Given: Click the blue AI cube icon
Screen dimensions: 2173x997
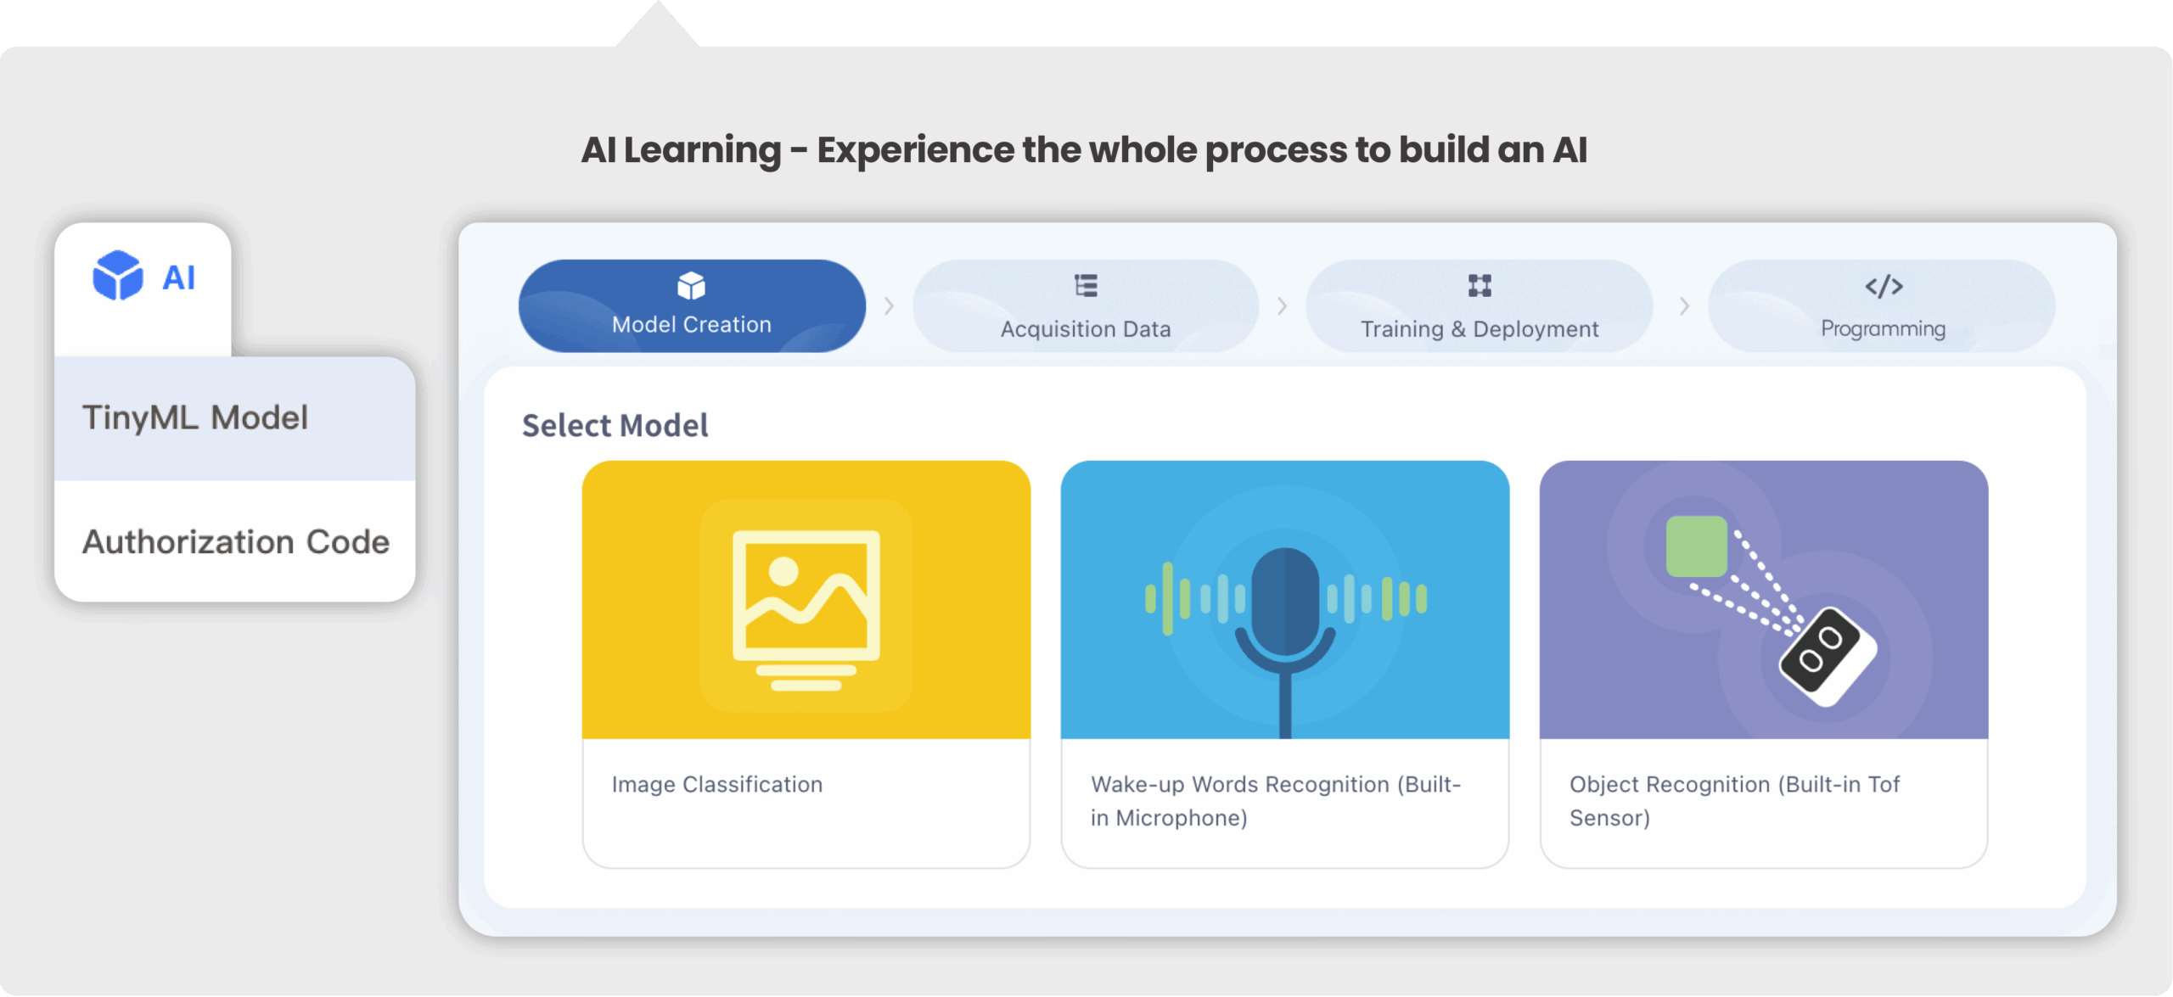Looking at the screenshot, I should pos(117,276).
